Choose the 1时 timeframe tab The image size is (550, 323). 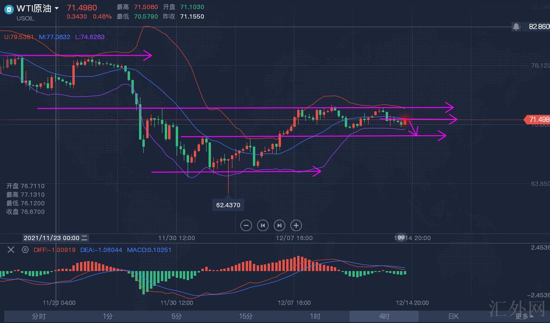315,316
